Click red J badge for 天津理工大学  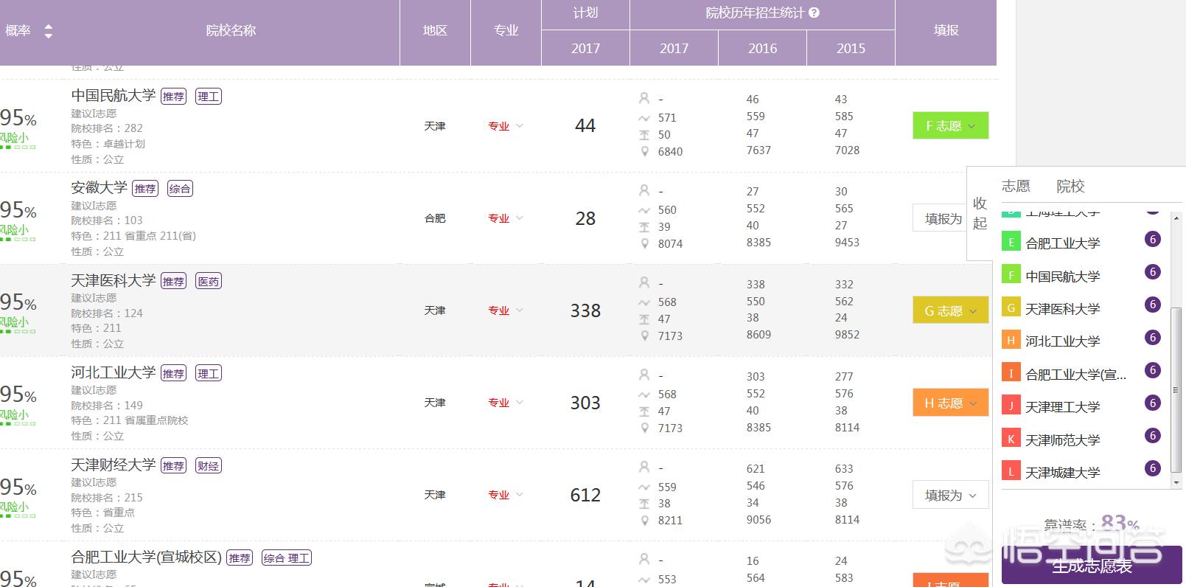(x=1011, y=406)
